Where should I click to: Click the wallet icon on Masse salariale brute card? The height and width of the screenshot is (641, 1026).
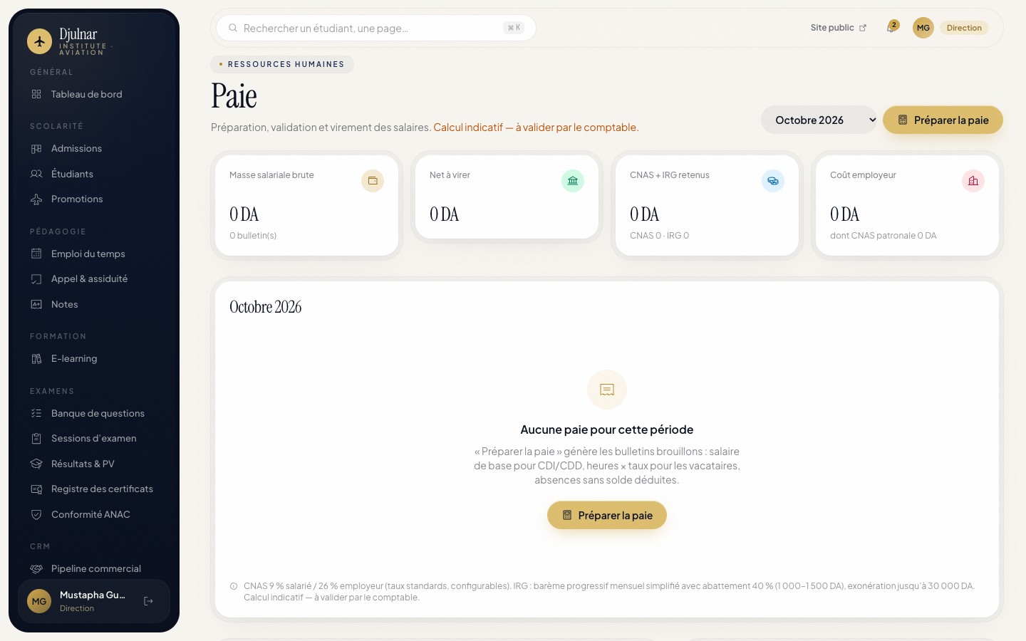pos(373,181)
